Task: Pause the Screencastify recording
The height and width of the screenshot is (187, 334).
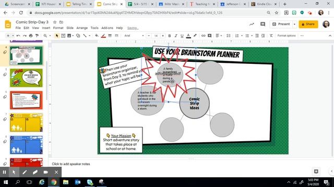Action: coord(4,172)
